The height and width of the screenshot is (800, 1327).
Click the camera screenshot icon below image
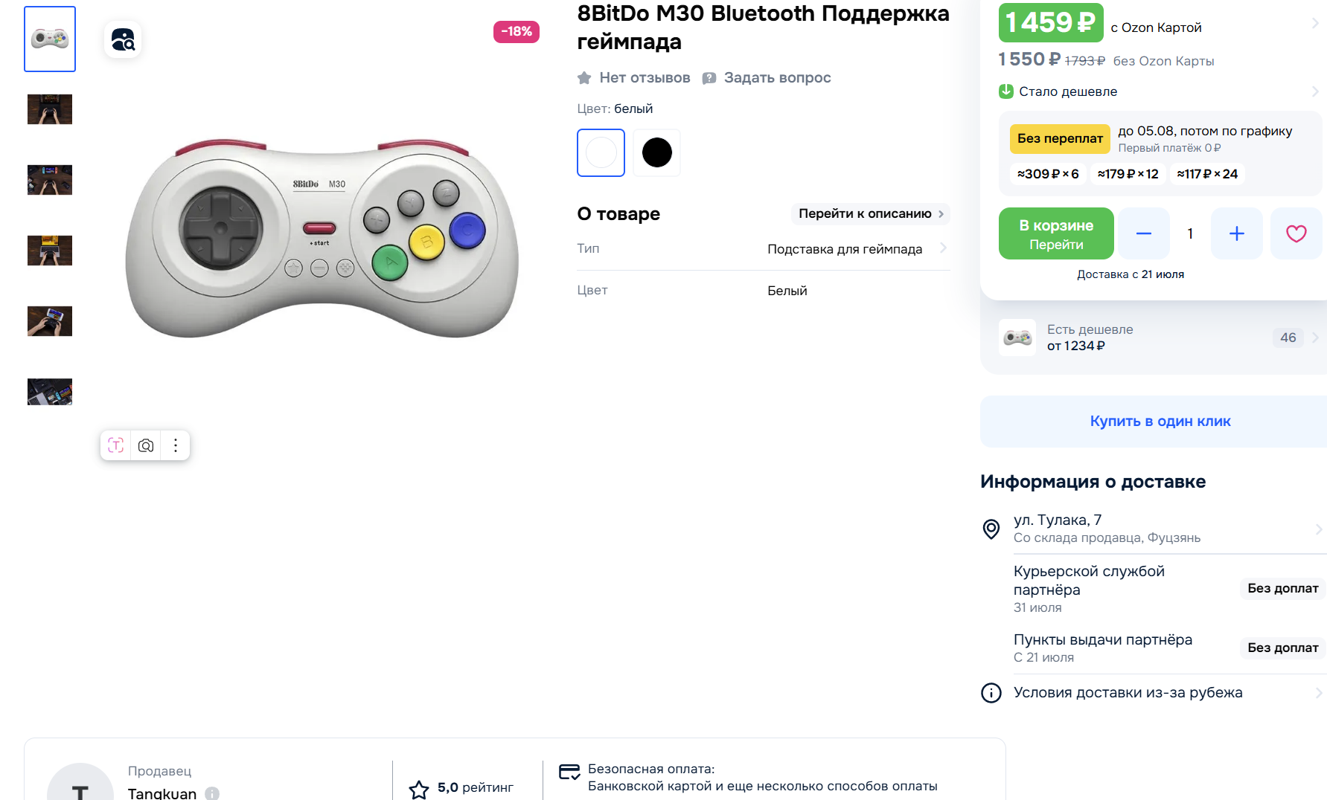tap(146, 445)
